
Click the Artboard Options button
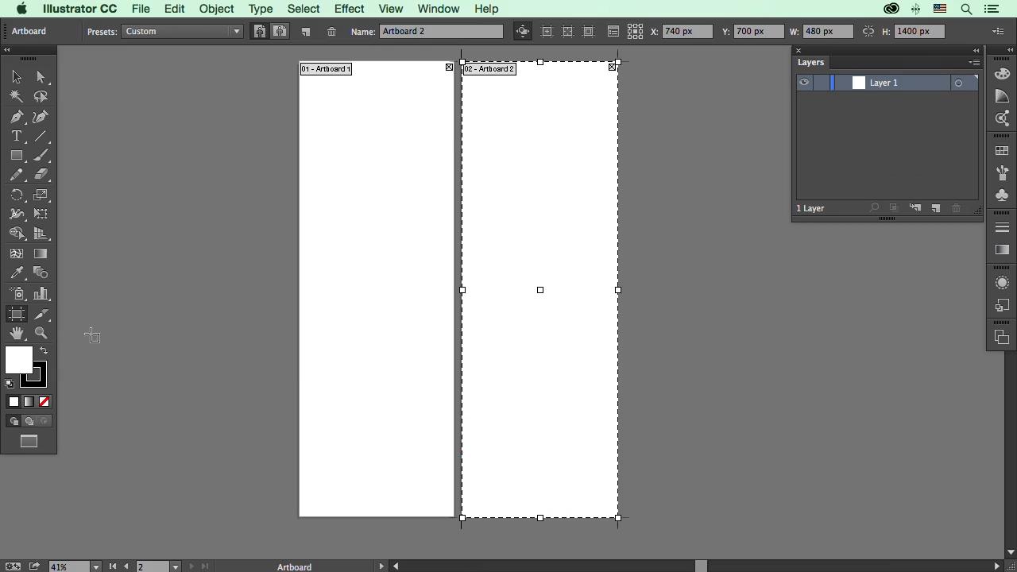[x=613, y=32]
